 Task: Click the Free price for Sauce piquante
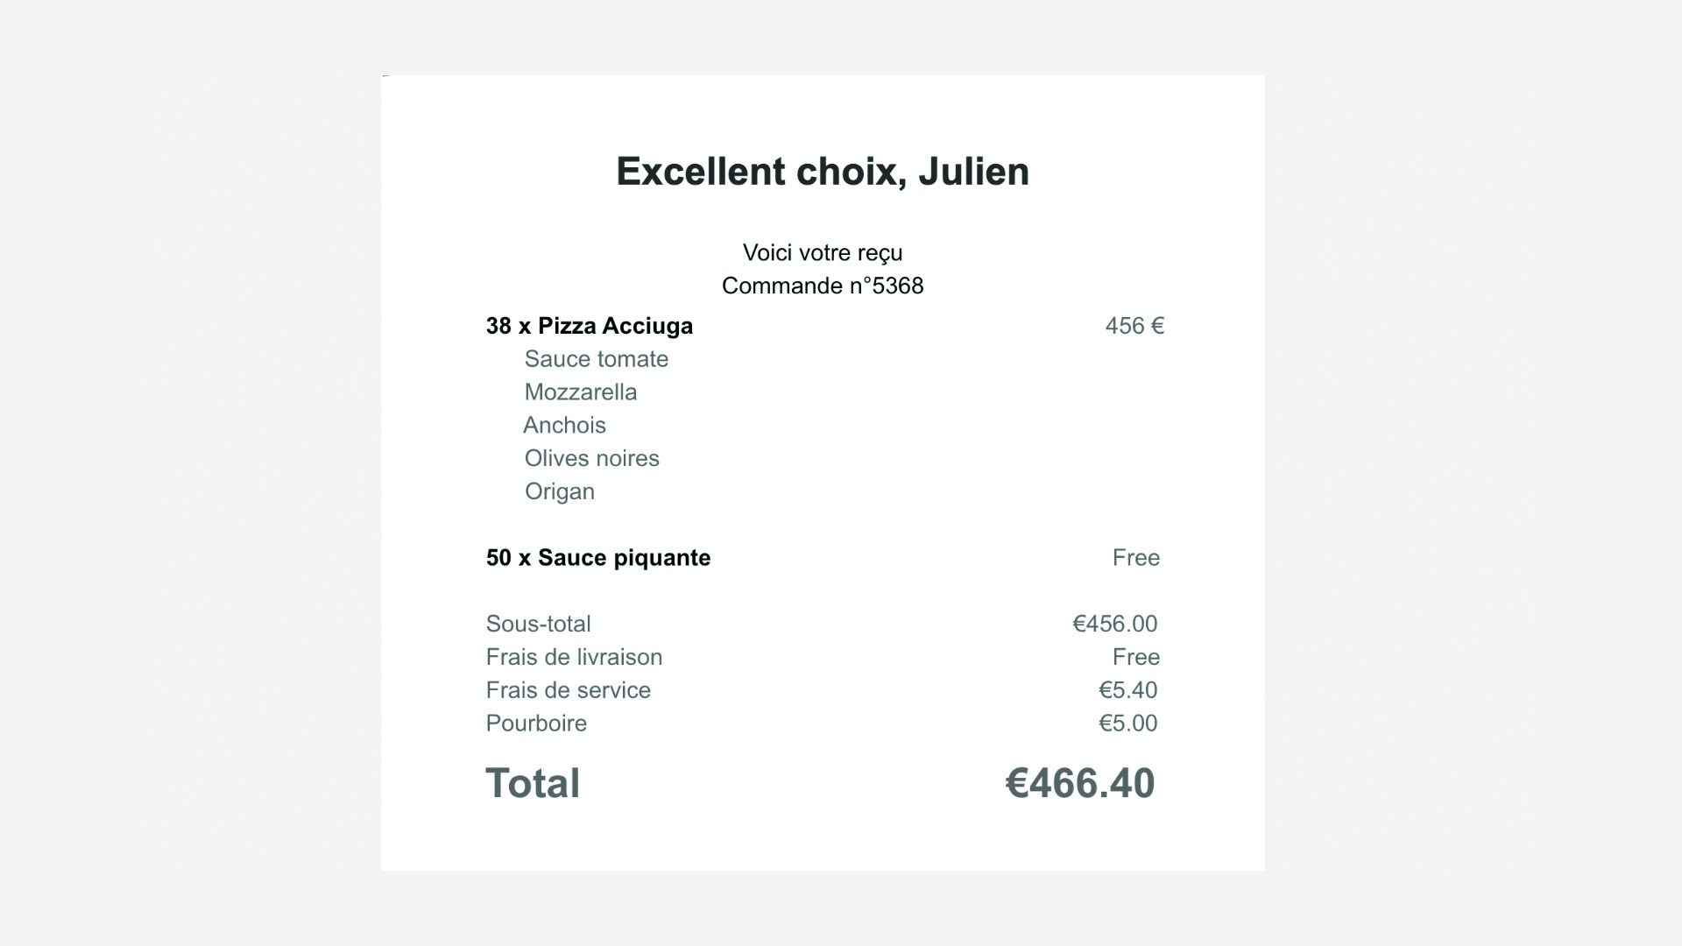(1136, 558)
